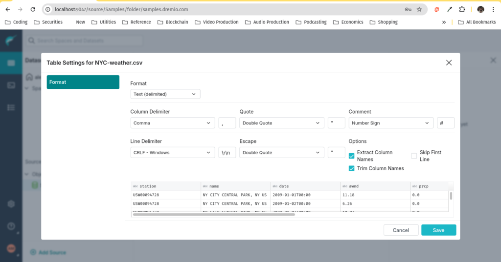Open the user account avatar in sidebar

tap(11, 248)
